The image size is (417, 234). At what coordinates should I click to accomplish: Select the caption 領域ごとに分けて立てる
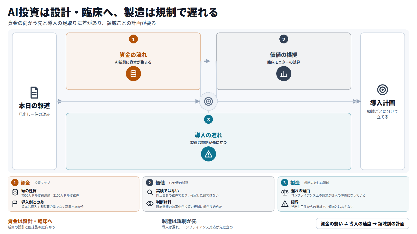click(x=383, y=114)
